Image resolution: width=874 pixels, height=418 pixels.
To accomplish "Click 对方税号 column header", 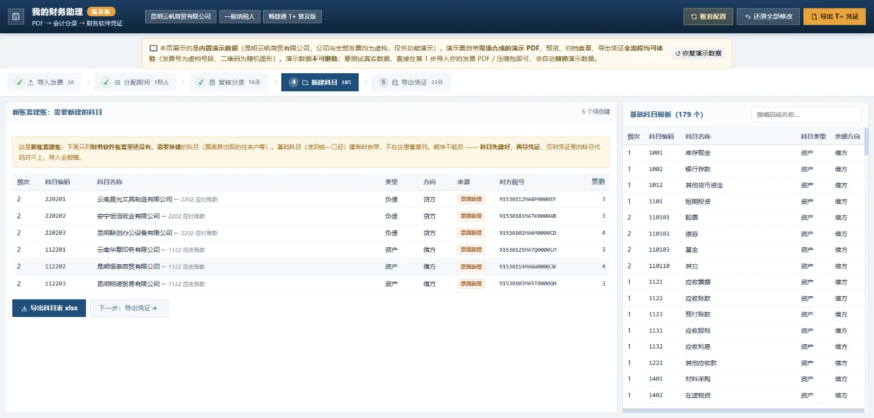I will click(512, 182).
